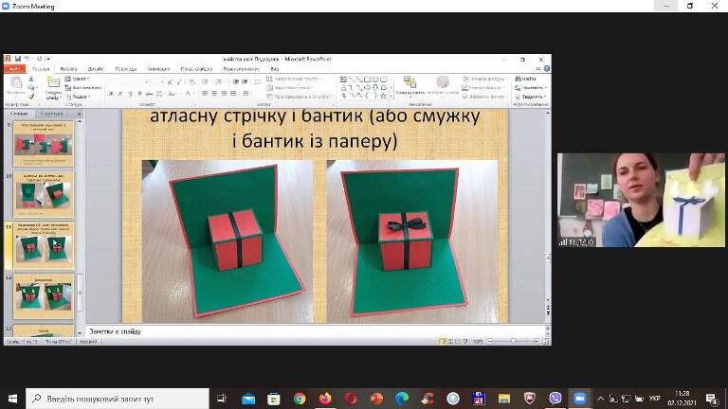This screenshot has height=409, width=728.
Task: Open Windows Start menu
Action: (12, 399)
